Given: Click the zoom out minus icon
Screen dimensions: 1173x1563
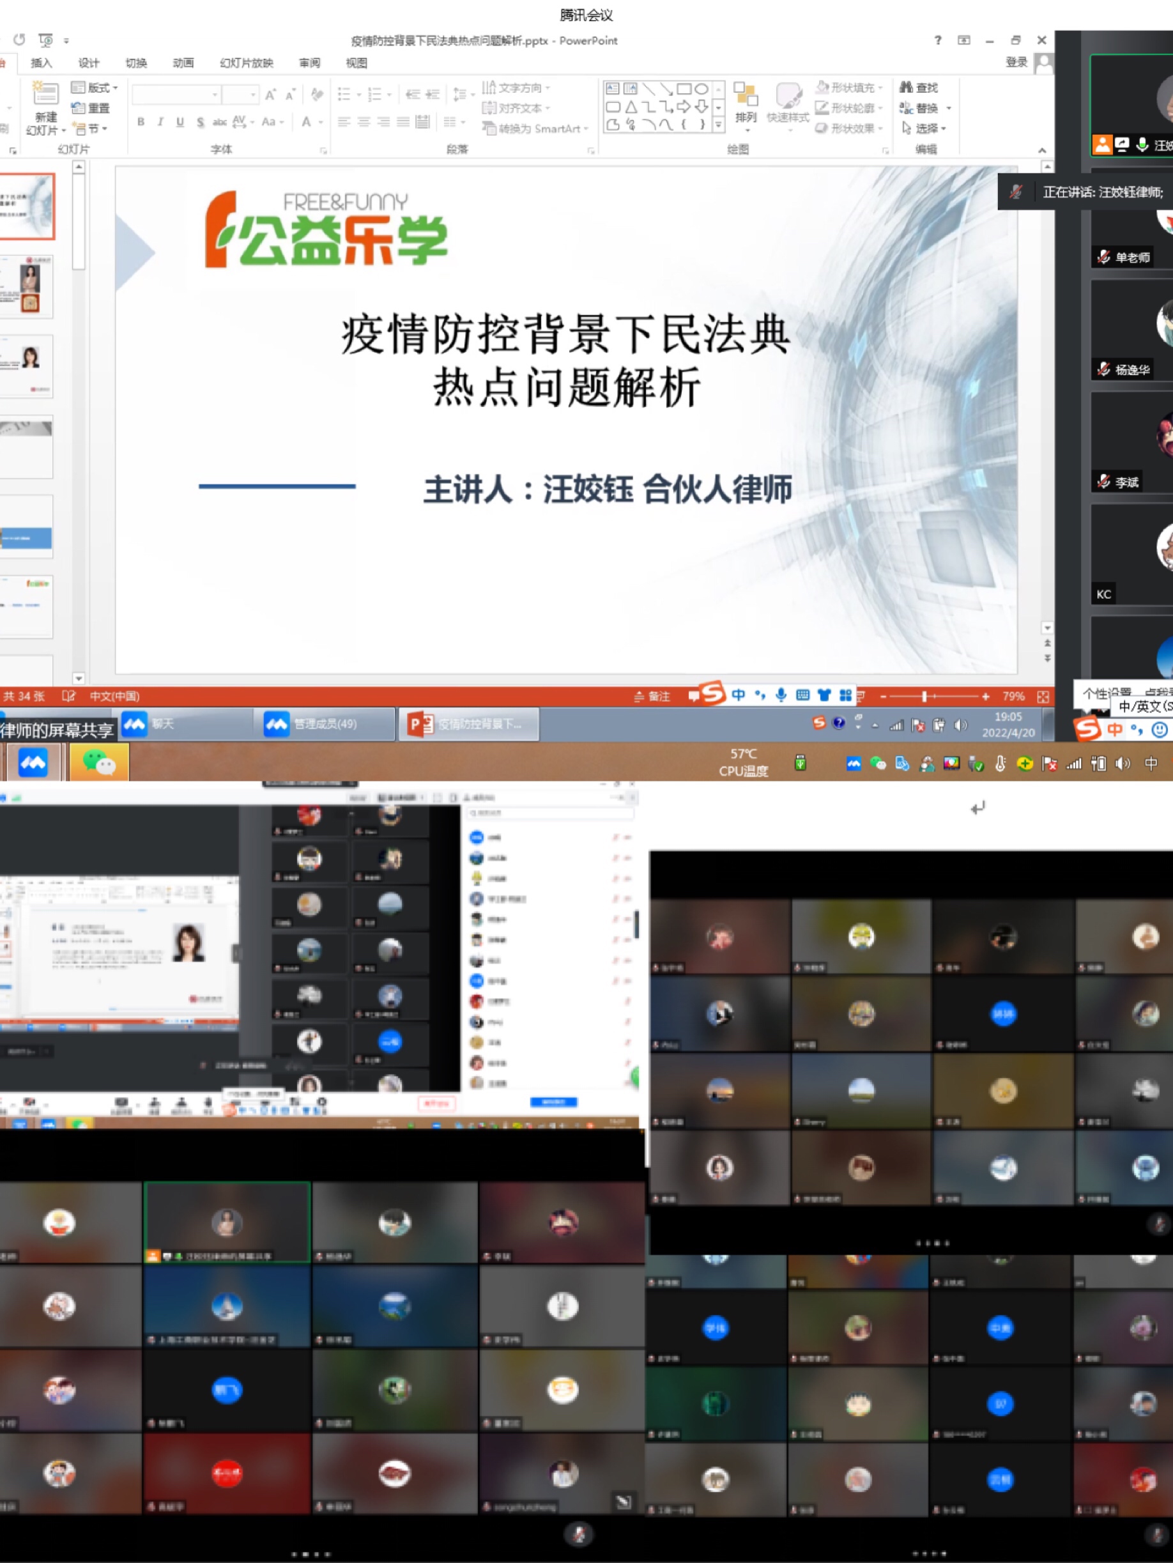Looking at the screenshot, I should click(x=884, y=697).
